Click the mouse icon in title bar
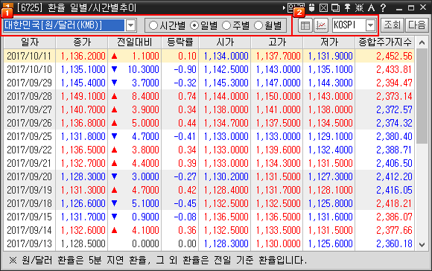The height and width of the screenshot is (271, 432). (311, 7)
